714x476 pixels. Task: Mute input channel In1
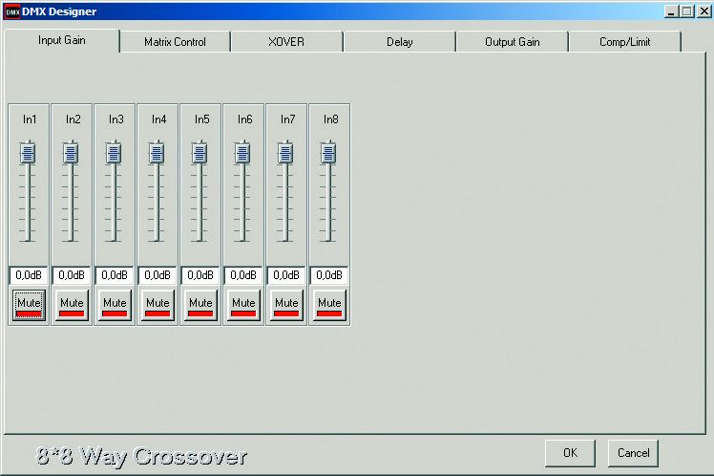coord(29,305)
